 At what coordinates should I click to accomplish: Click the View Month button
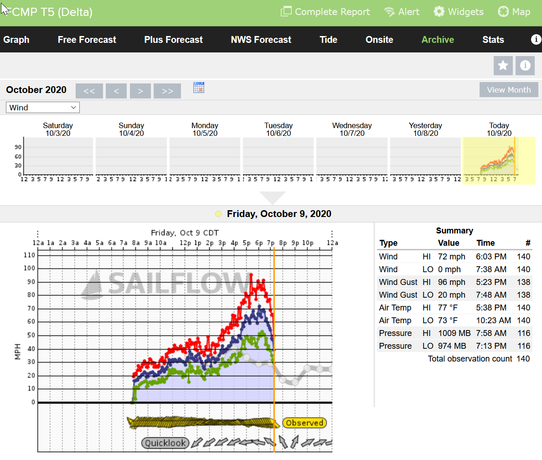click(509, 90)
